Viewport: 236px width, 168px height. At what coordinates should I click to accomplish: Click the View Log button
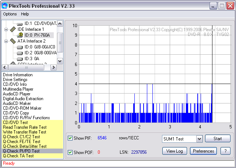click(175, 151)
